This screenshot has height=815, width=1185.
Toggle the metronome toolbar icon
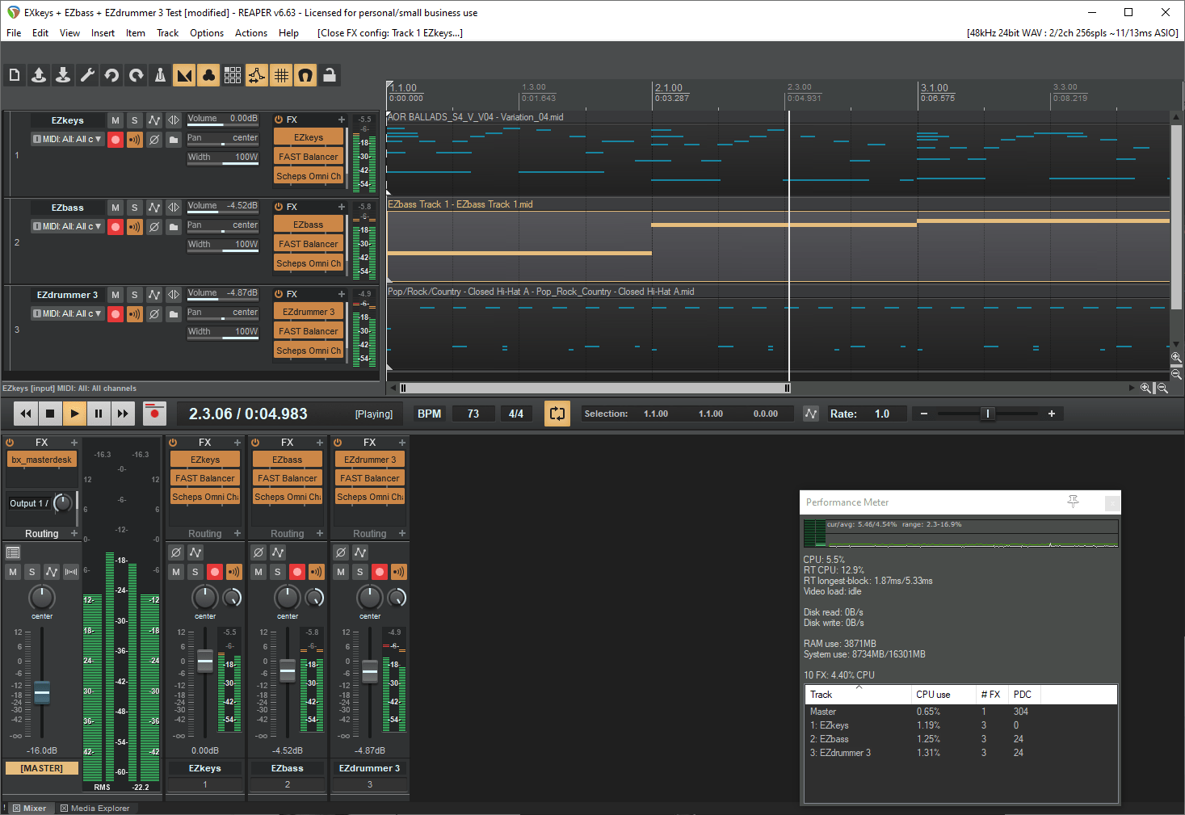pyautogui.click(x=160, y=75)
